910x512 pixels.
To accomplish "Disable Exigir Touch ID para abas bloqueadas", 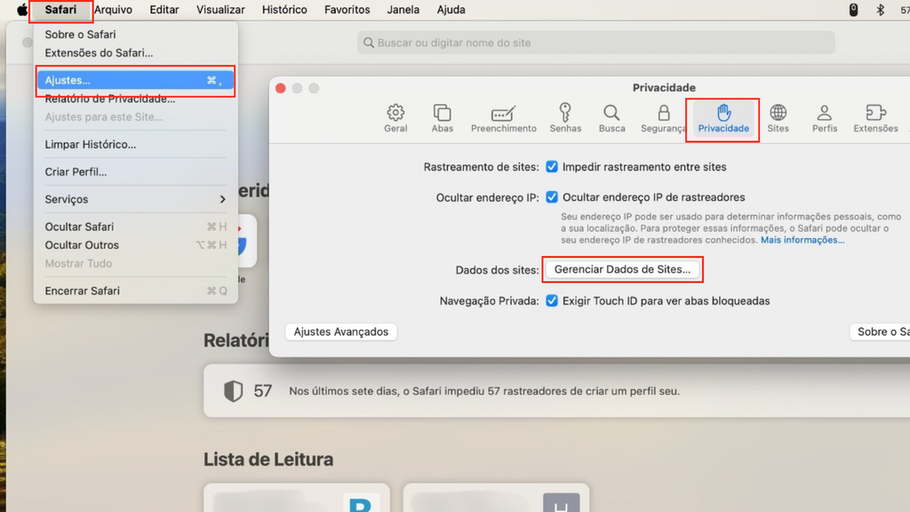I will pyautogui.click(x=552, y=300).
